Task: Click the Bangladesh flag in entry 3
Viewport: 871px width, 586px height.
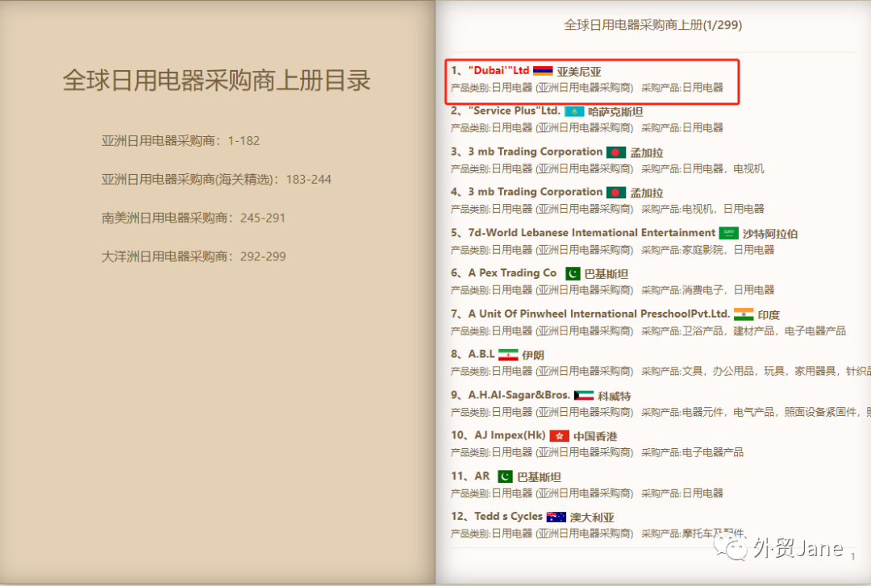Action: point(616,152)
